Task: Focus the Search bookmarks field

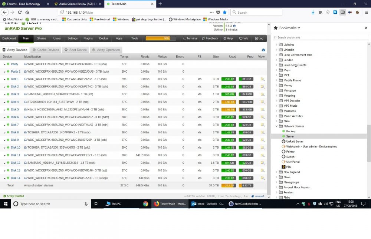Action: coord(321,37)
